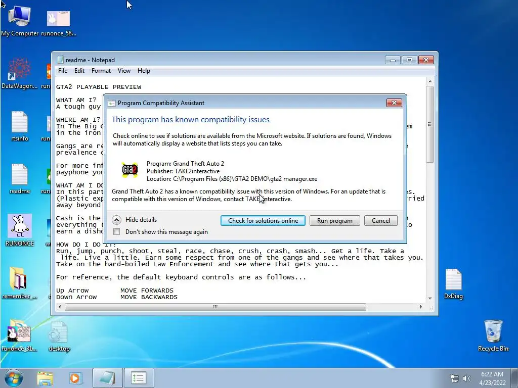
Task: Launch Windows Media Player from taskbar
Action: [x=75, y=378]
